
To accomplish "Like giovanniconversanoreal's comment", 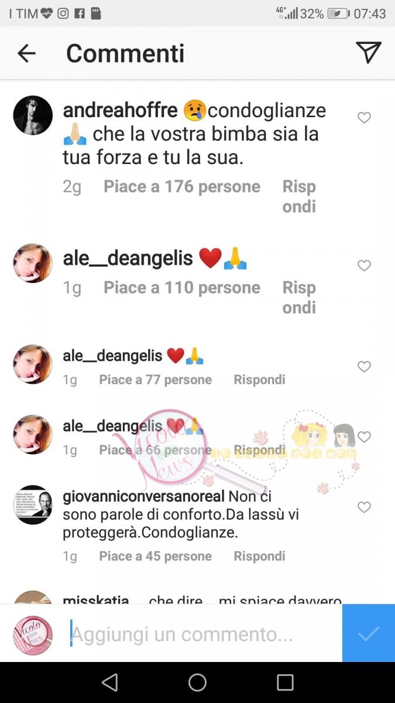I will [364, 507].
